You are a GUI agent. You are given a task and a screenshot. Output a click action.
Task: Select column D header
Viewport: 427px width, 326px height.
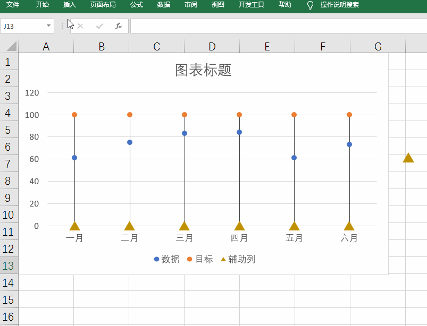(212, 47)
